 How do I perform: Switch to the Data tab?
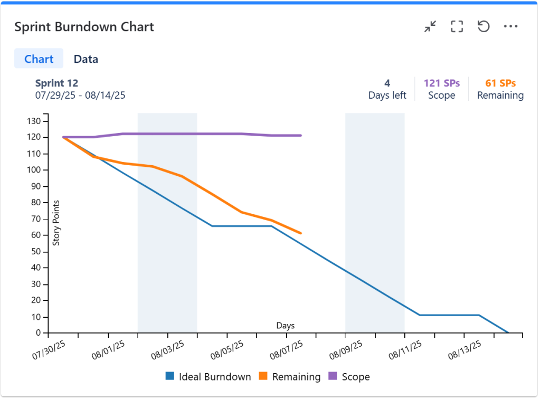86,59
